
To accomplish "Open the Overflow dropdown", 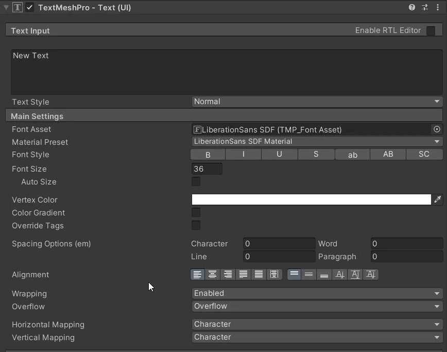I will (x=317, y=306).
